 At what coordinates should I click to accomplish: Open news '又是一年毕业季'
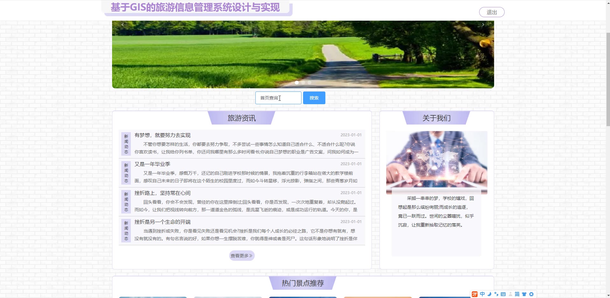[152, 164]
